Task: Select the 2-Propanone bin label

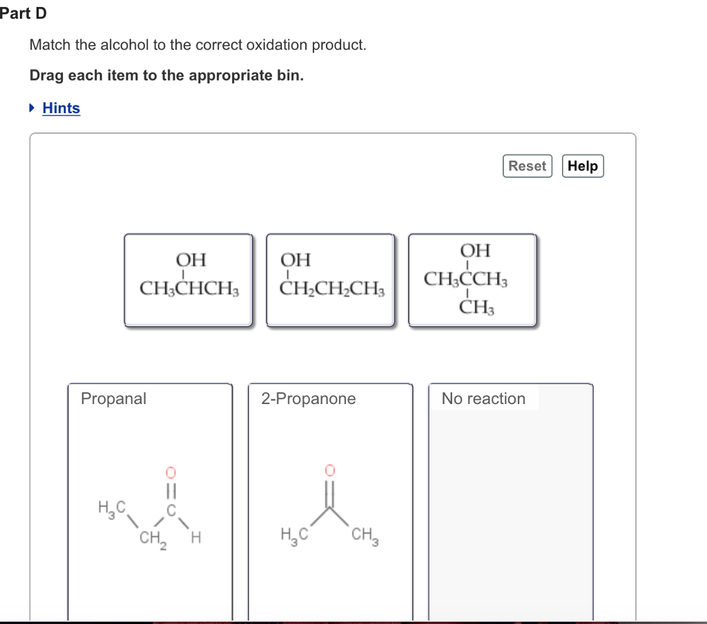Action: [x=309, y=399]
